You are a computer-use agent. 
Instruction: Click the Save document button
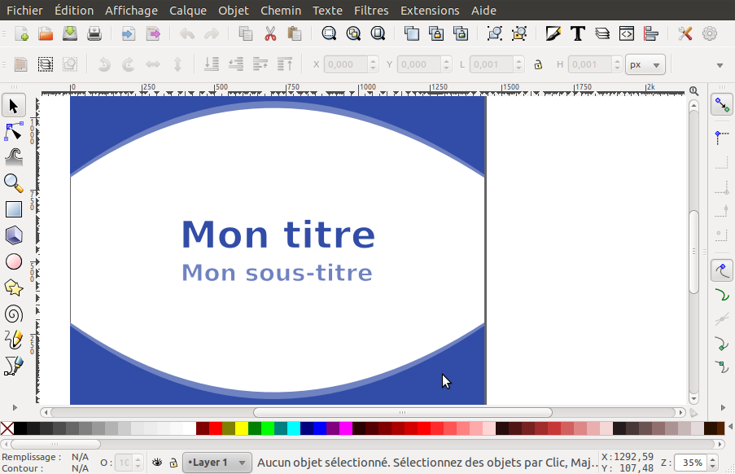click(69, 33)
